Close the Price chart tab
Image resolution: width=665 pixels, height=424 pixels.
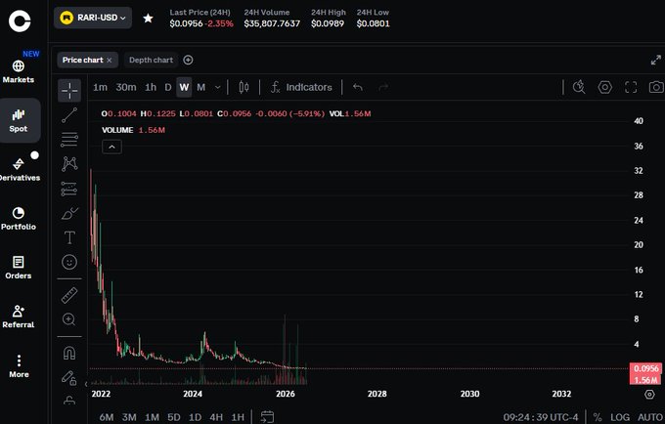(109, 61)
